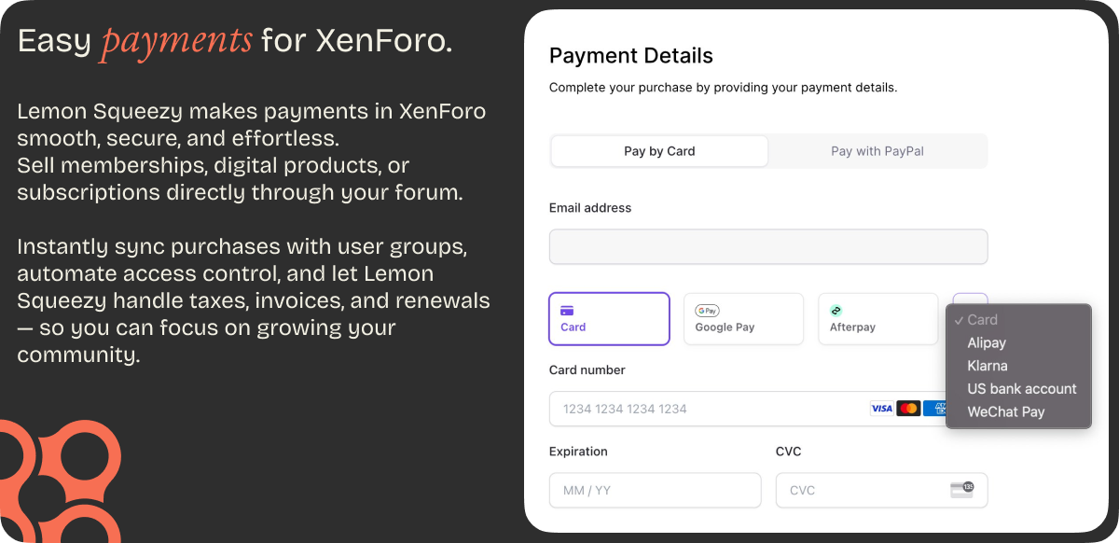Select the Afterpay payment tile
The height and width of the screenshot is (543, 1119).
tap(877, 319)
